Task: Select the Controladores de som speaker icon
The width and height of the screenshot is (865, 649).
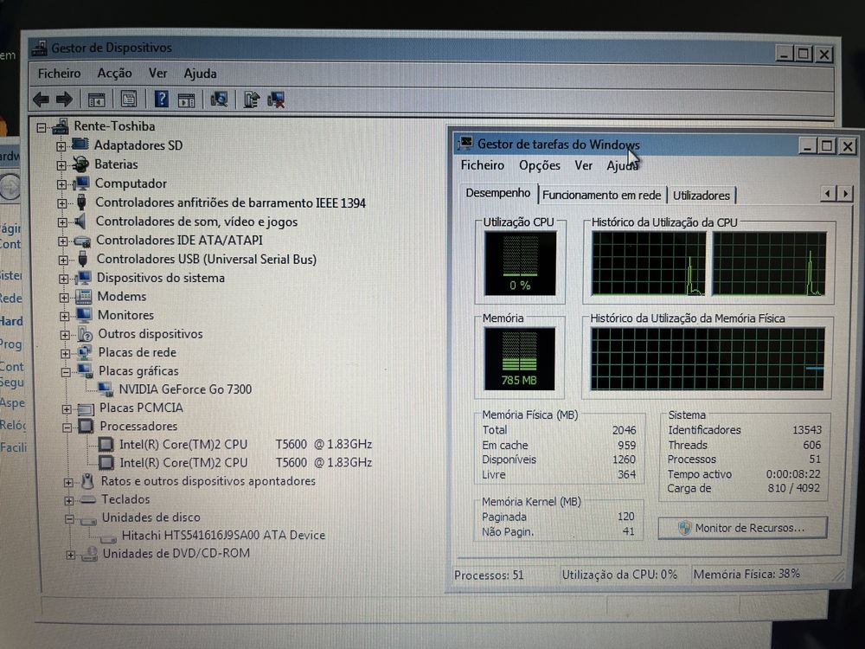Action: [80, 222]
